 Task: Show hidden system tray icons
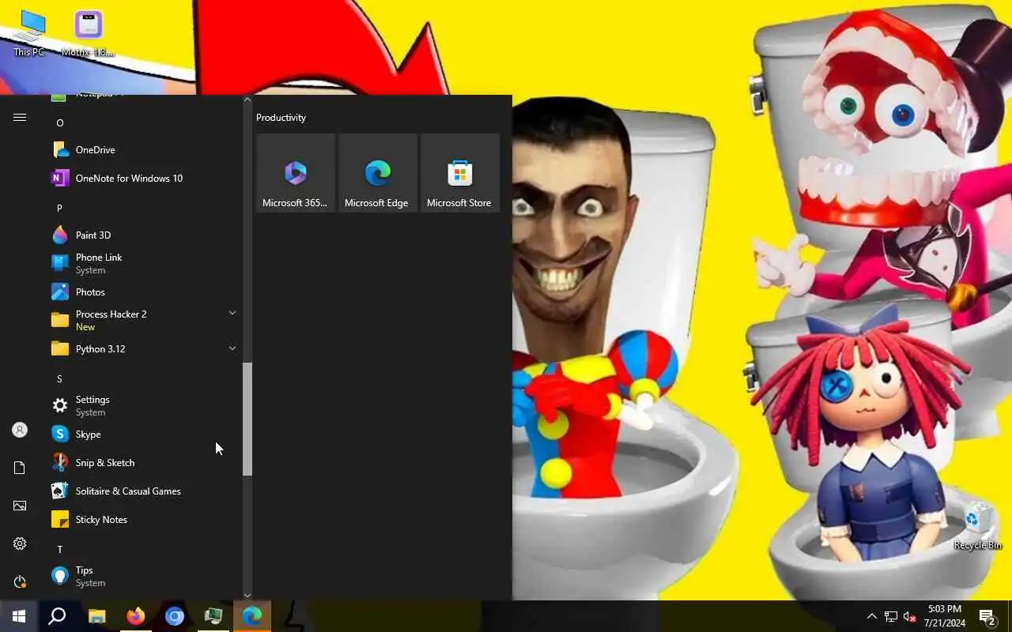point(871,616)
